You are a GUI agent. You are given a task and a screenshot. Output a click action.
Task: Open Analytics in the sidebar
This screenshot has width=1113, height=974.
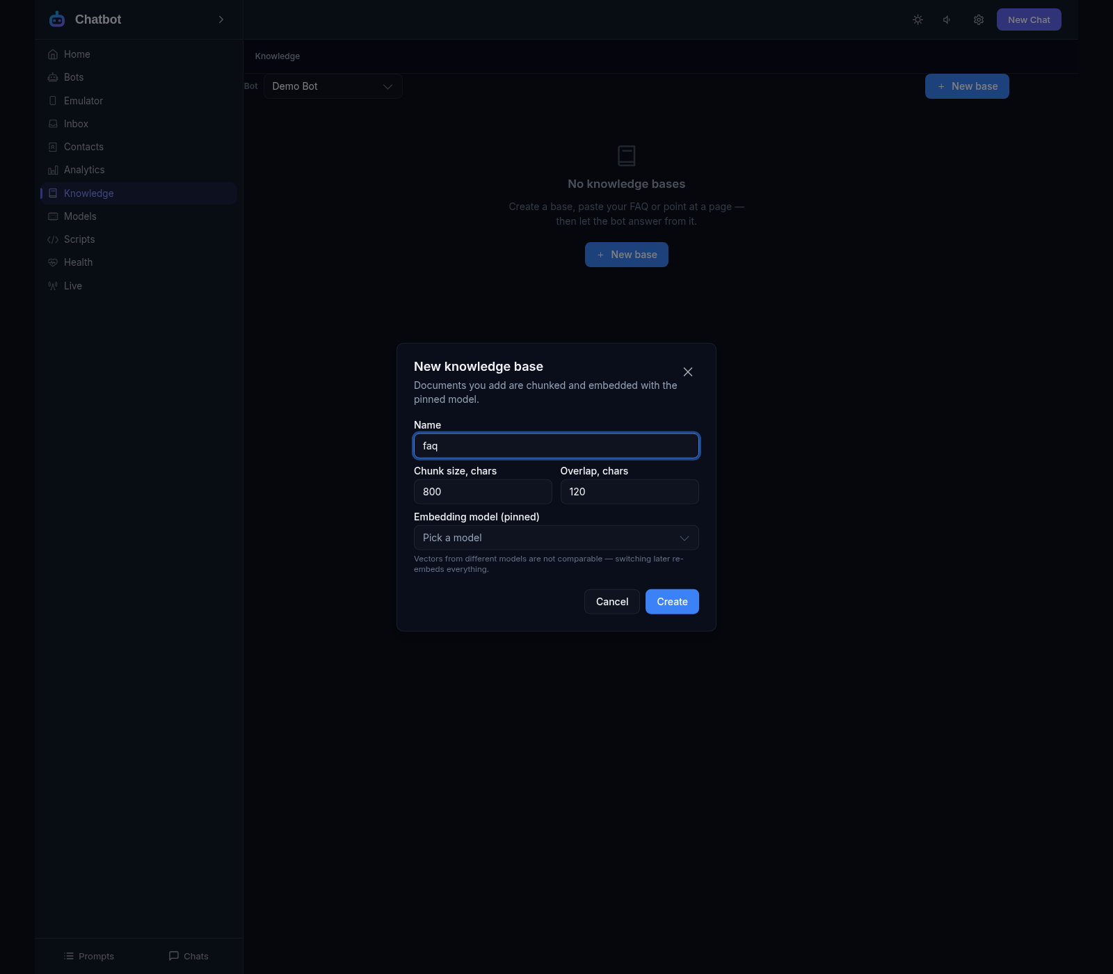click(138, 170)
